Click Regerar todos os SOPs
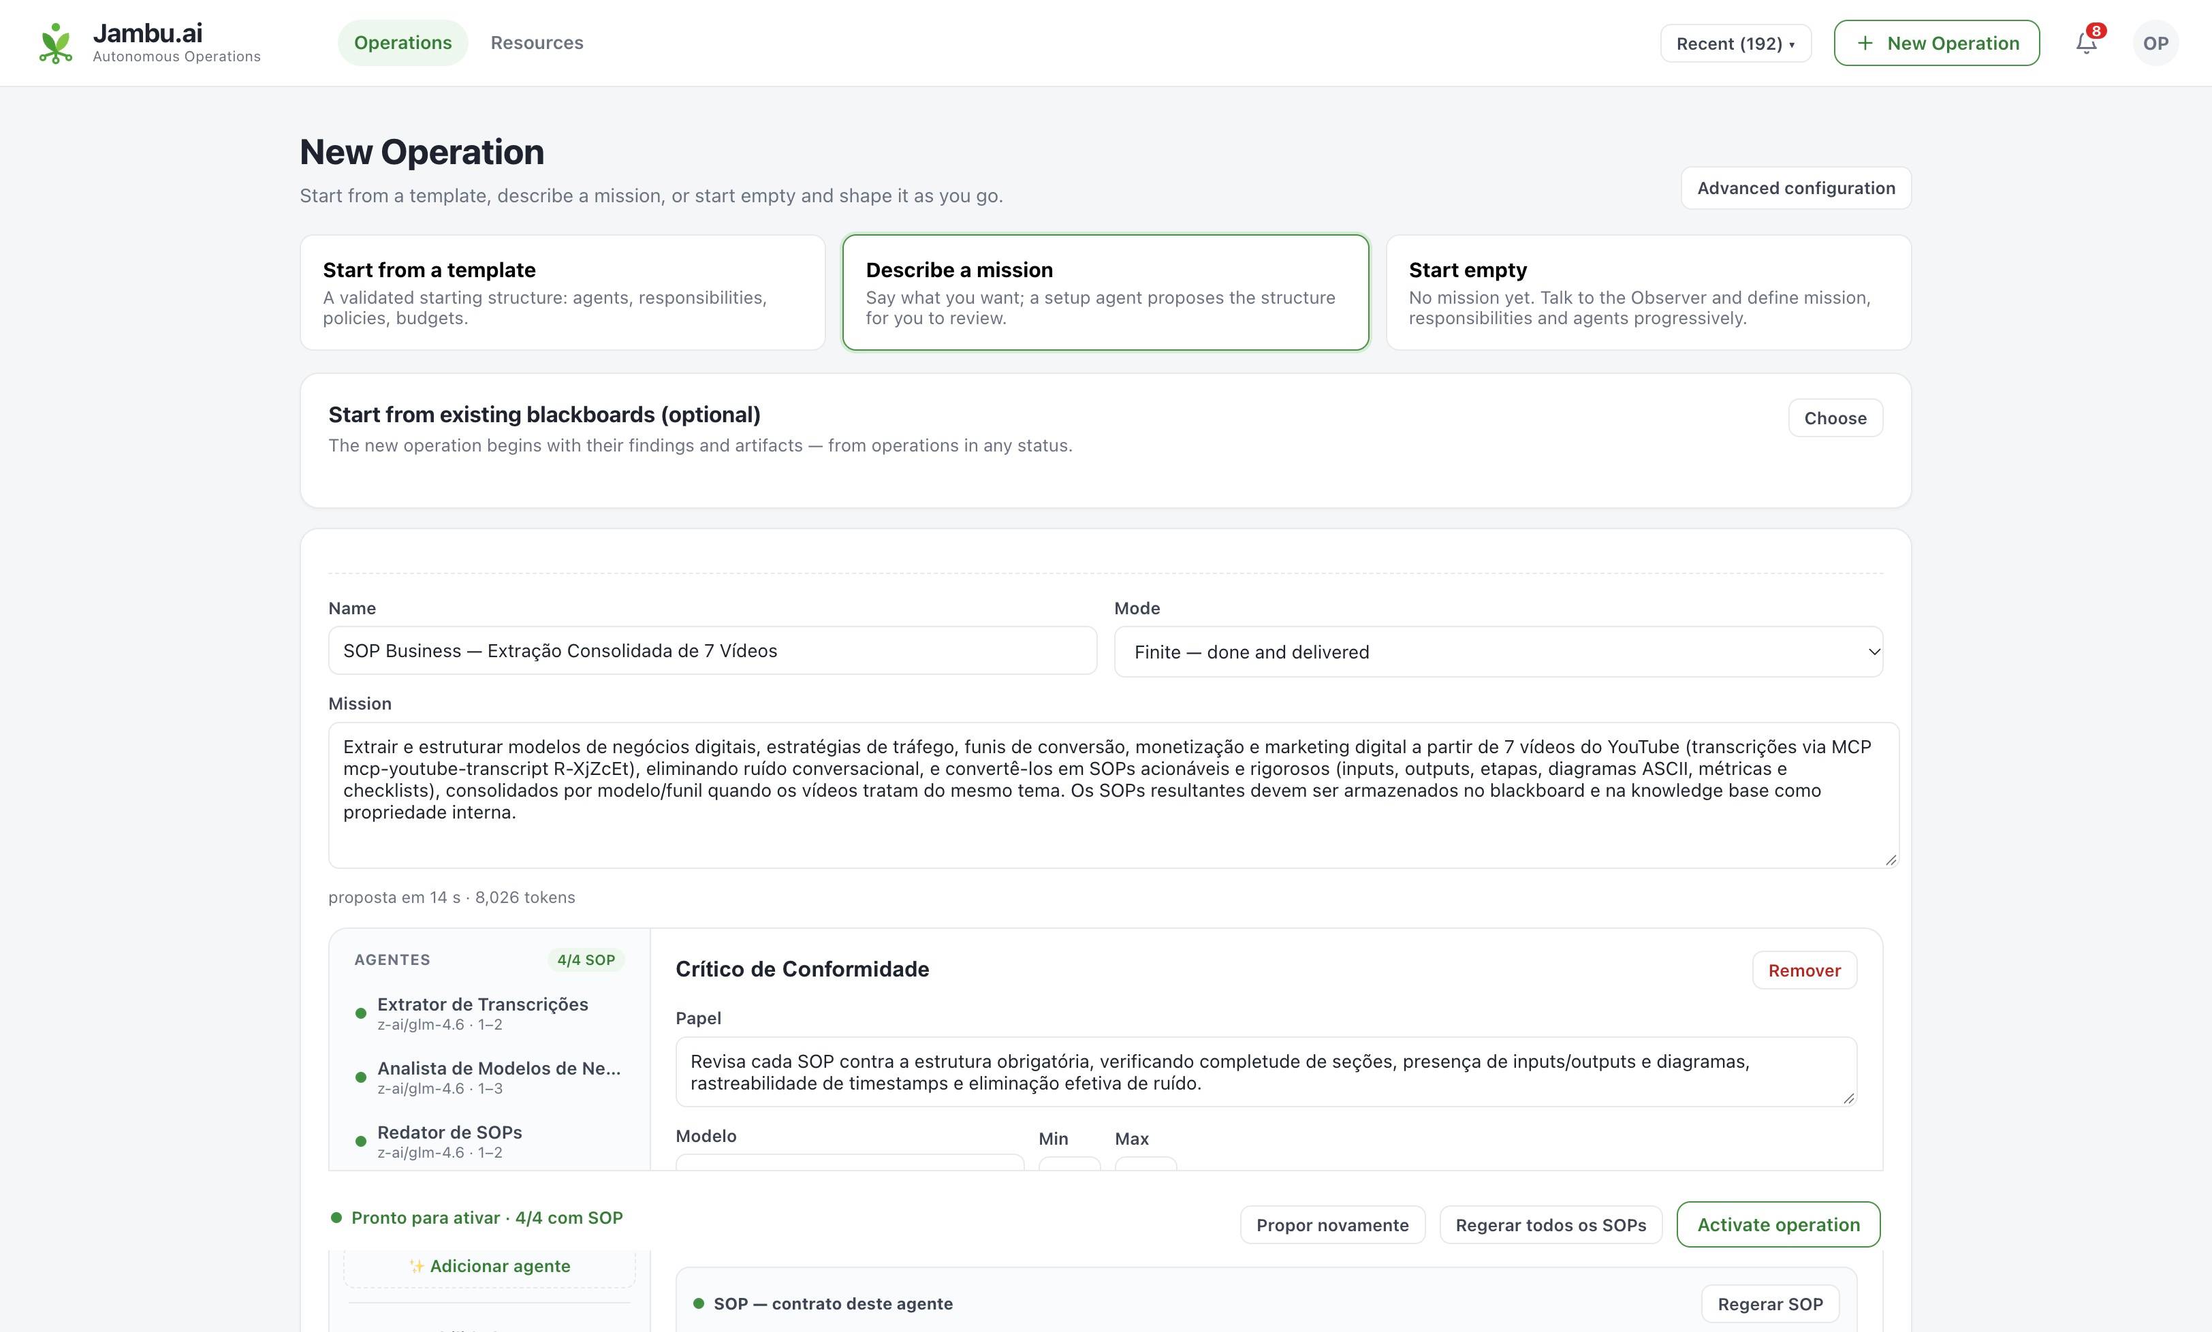This screenshot has height=1332, width=2212. pyautogui.click(x=1551, y=1225)
